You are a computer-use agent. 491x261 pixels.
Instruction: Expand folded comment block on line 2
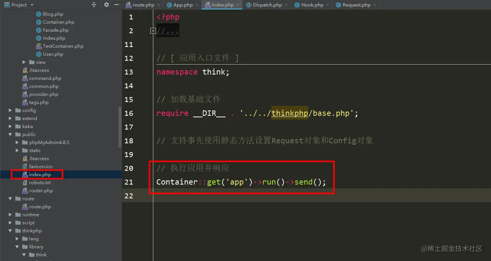tap(153, 31)
